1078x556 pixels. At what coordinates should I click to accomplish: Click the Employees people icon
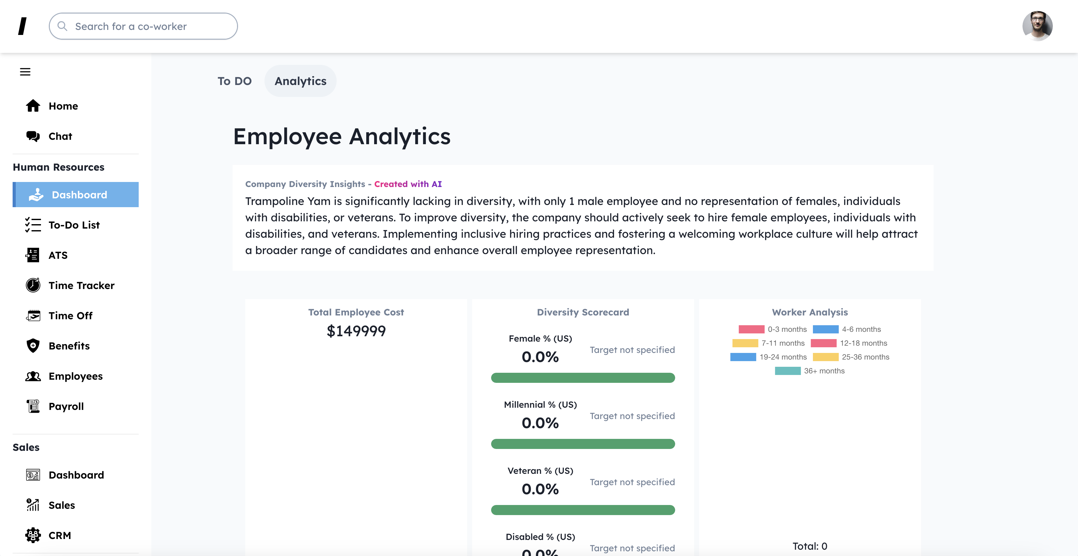click(33, 376)
